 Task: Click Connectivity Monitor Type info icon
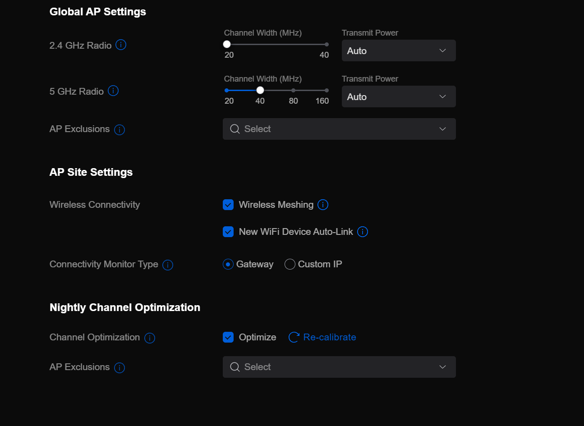click(x=168, y=265)
